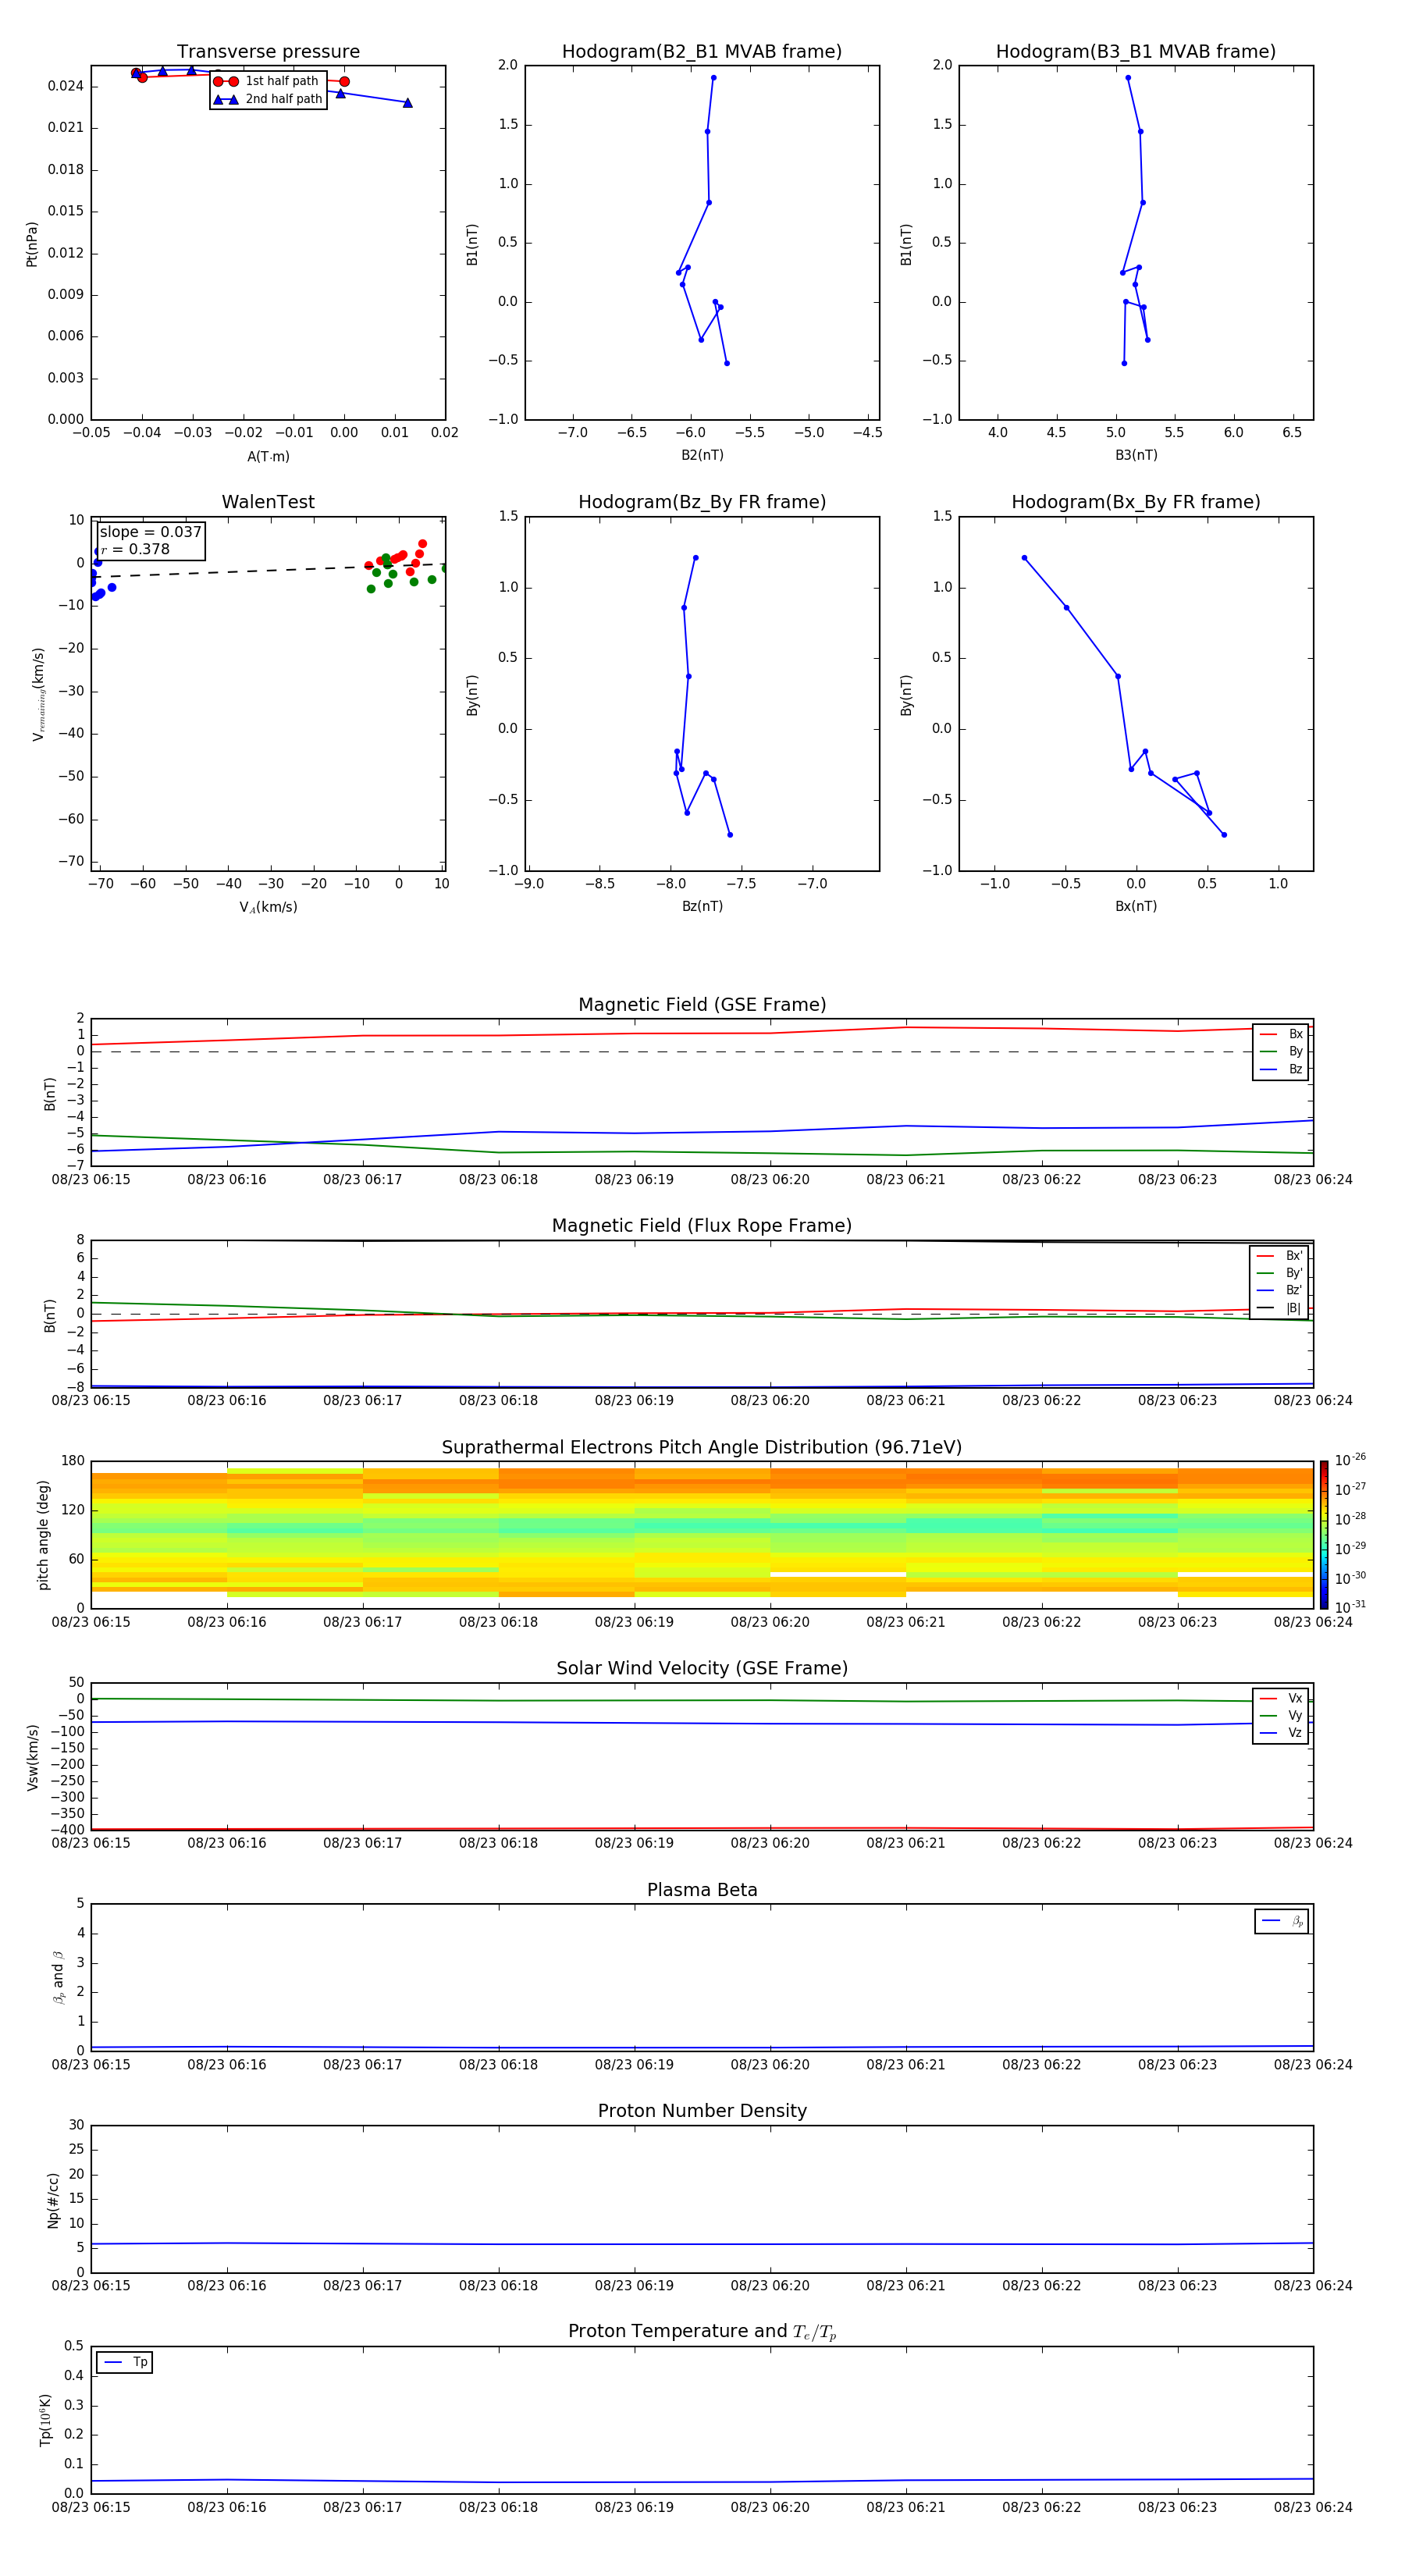Click the βp legend in Plasma Beta plot
The width and height of the screenshot is (1405, 2576).
pyautogui.click(x=1282, y=1921)
